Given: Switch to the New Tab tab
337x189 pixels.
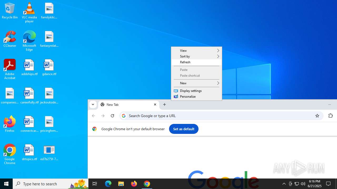Looking at the screenshot, I should pos(129,105).
